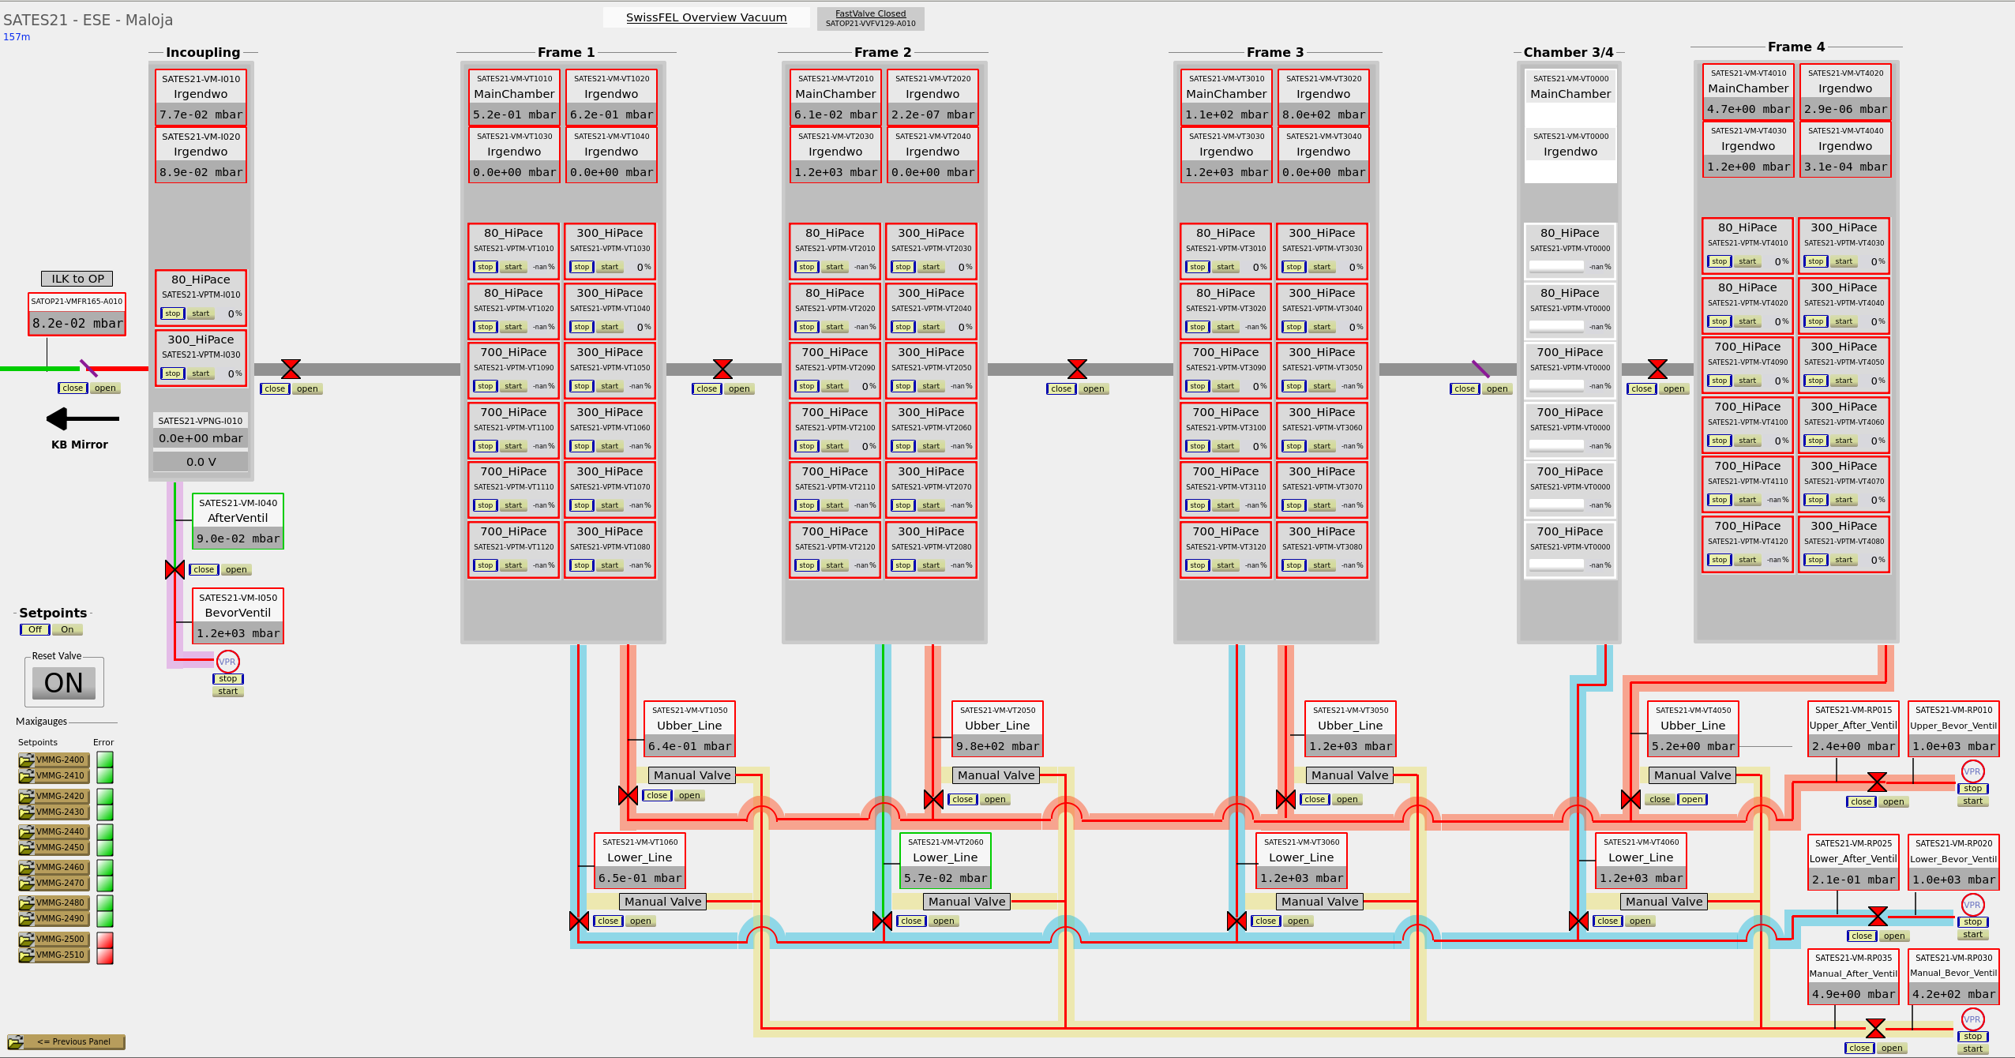
Task: Stop the Incoupling 80_HiPace pump VPTM-I010
Action: [x=172, y=313]
